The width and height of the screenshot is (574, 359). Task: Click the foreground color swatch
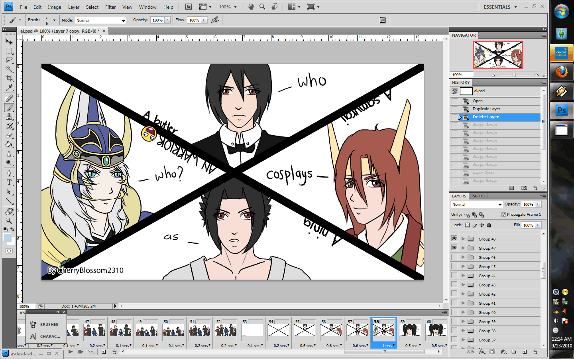(x=7, y=237)
